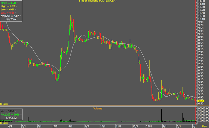
Task: Click the orange Volume panel title
Action: (98, 108)
